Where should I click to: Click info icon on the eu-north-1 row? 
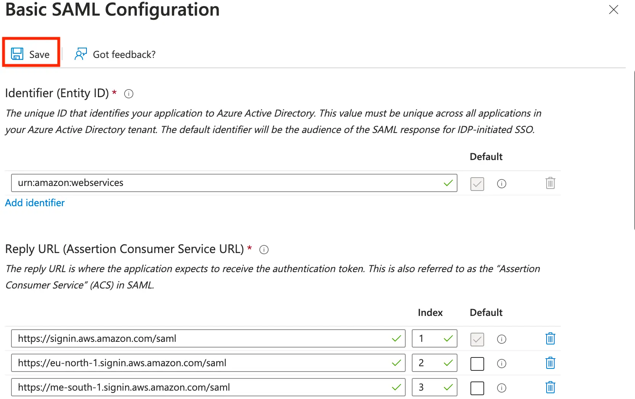501,364
